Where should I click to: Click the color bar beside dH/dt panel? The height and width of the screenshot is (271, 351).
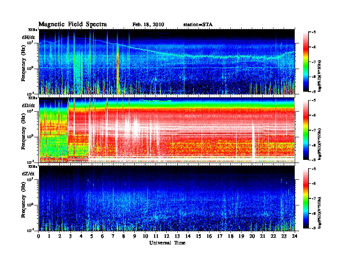(305, 62)
